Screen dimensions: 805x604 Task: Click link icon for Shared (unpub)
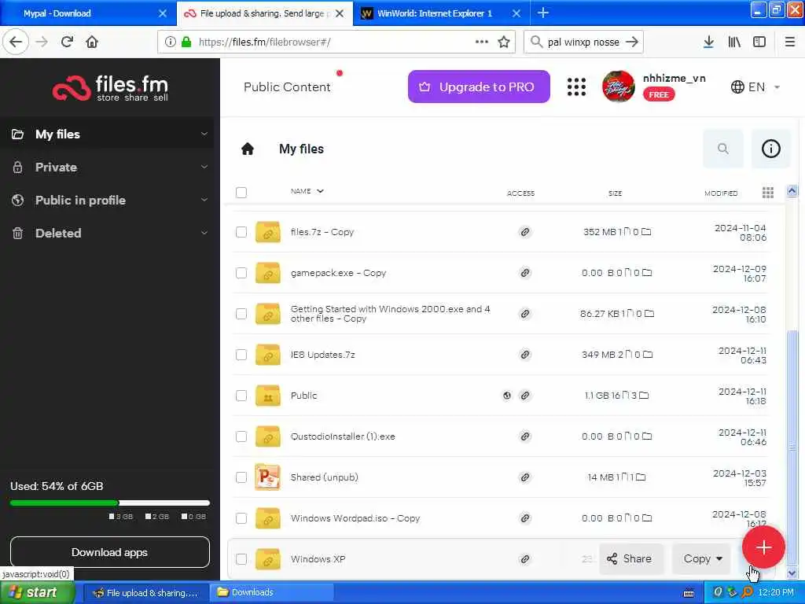(524, 477)
